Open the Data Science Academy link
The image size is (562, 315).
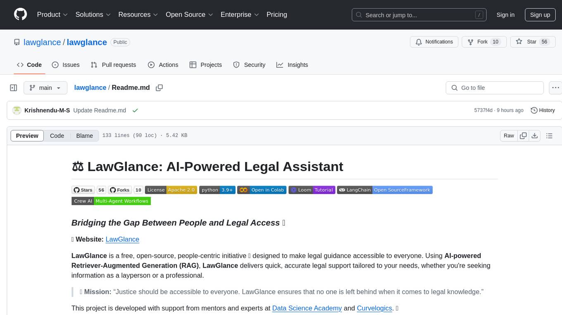click(x=307, y=308)
